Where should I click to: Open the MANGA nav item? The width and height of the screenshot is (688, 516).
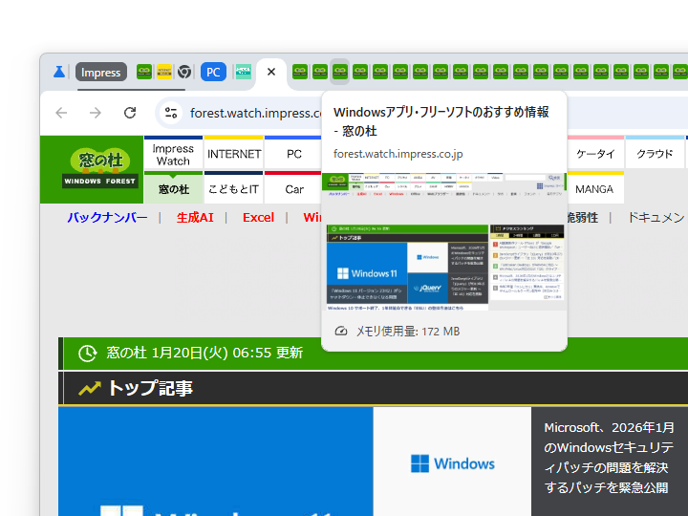594,189
